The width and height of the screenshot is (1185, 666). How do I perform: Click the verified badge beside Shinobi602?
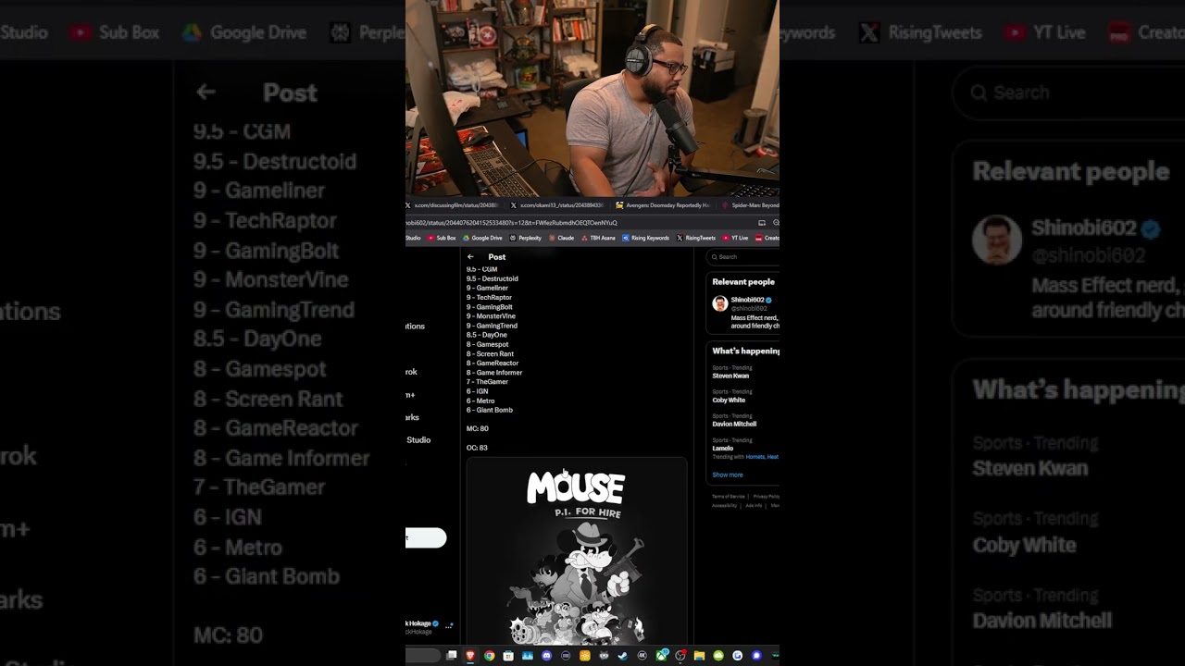[768, 301]
